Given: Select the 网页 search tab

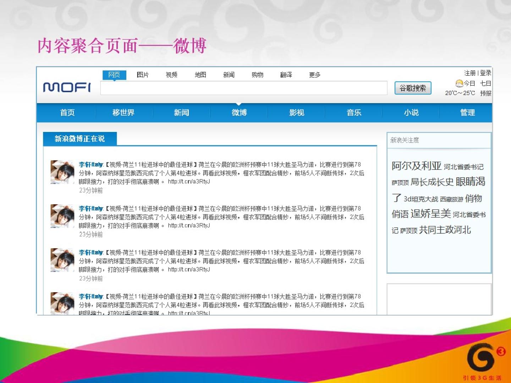Looking at the screenshot, I should [x=114, y=75].
